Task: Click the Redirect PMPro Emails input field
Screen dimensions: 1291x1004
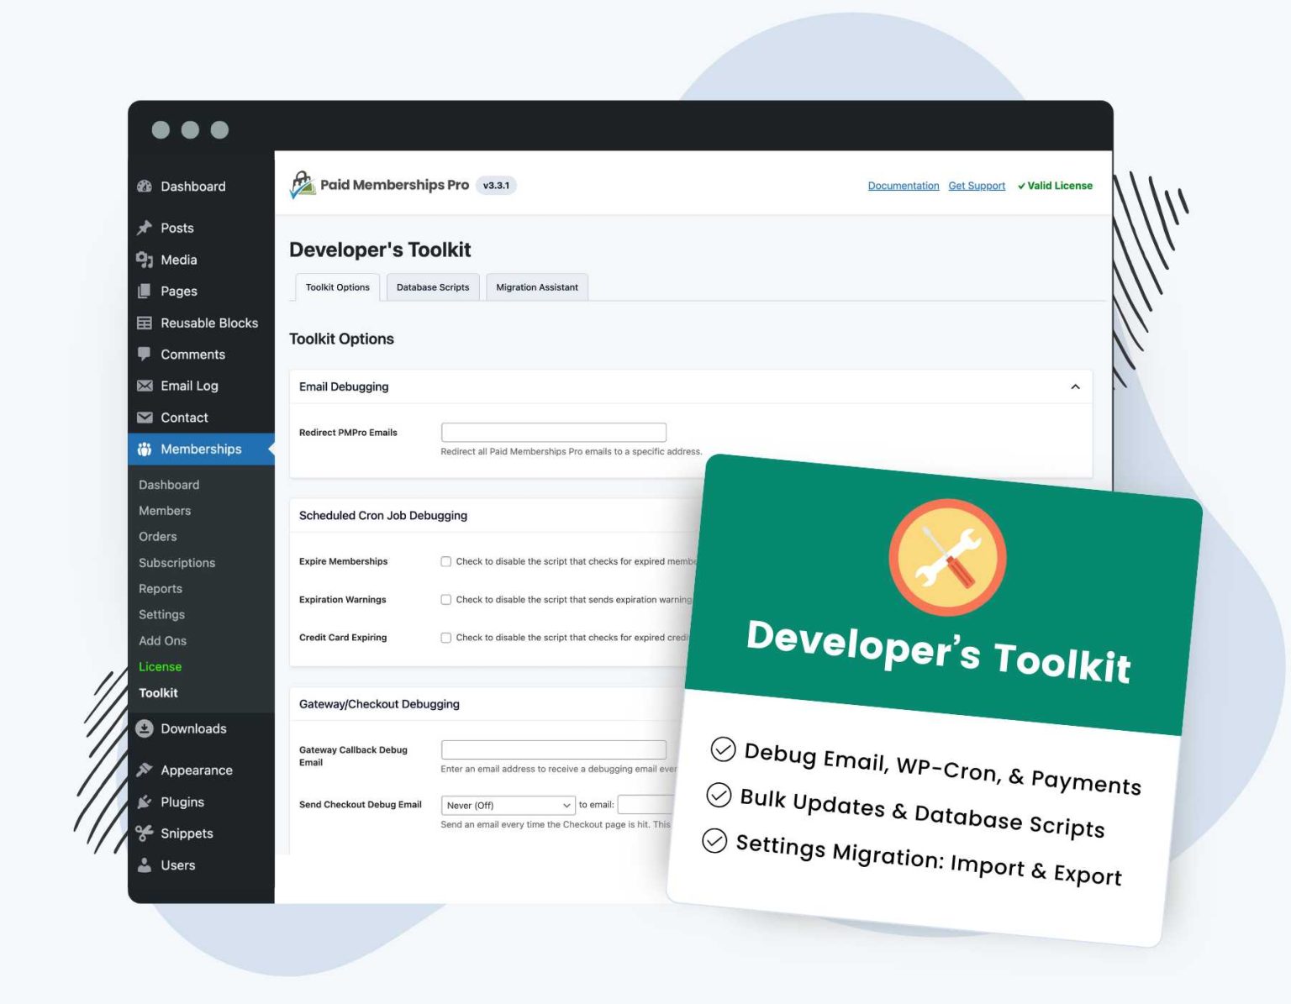Action: tap(553, 431)
